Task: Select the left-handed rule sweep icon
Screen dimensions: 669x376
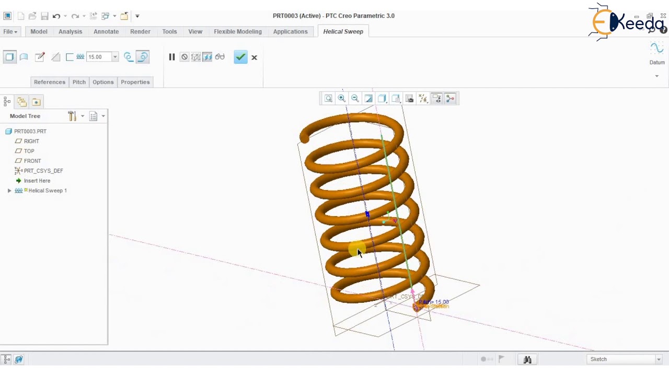Action: click(128, 57)
